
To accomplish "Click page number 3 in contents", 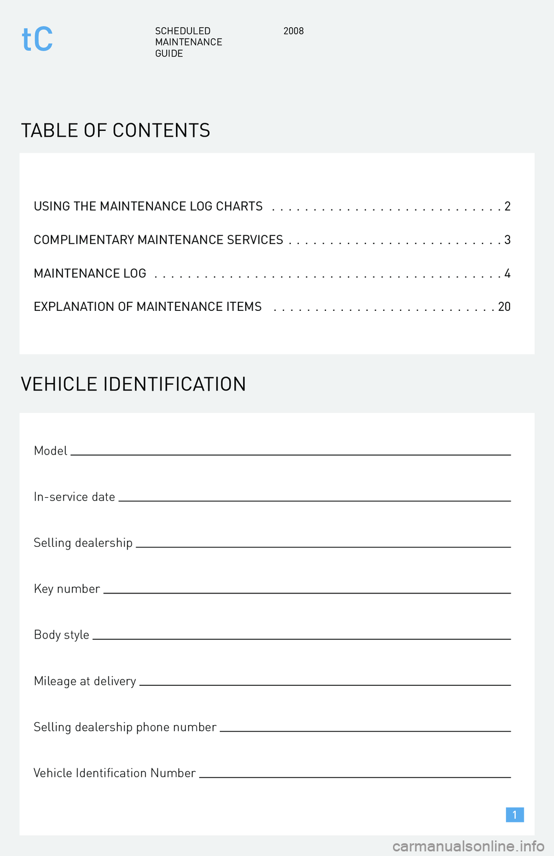I will pos(508,240).
